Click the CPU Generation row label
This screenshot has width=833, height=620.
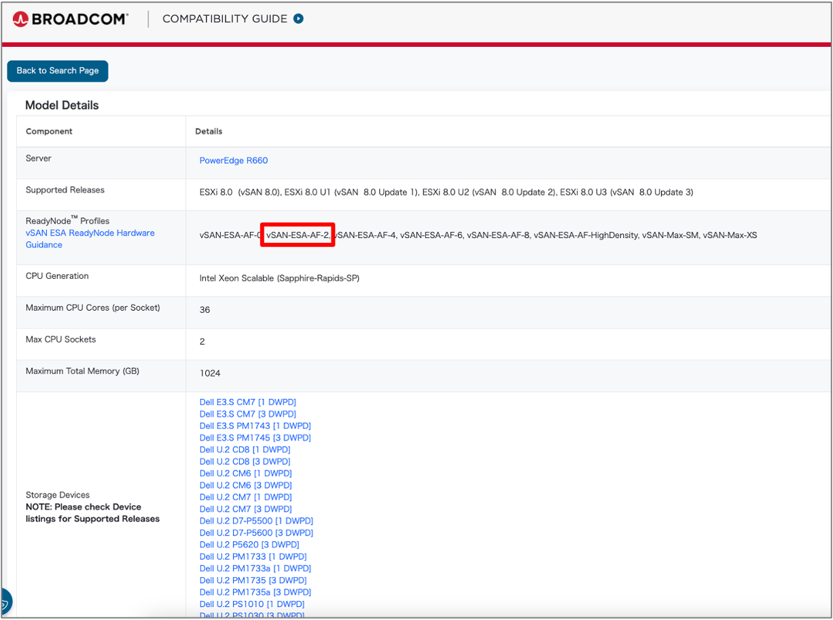point(57,276)
